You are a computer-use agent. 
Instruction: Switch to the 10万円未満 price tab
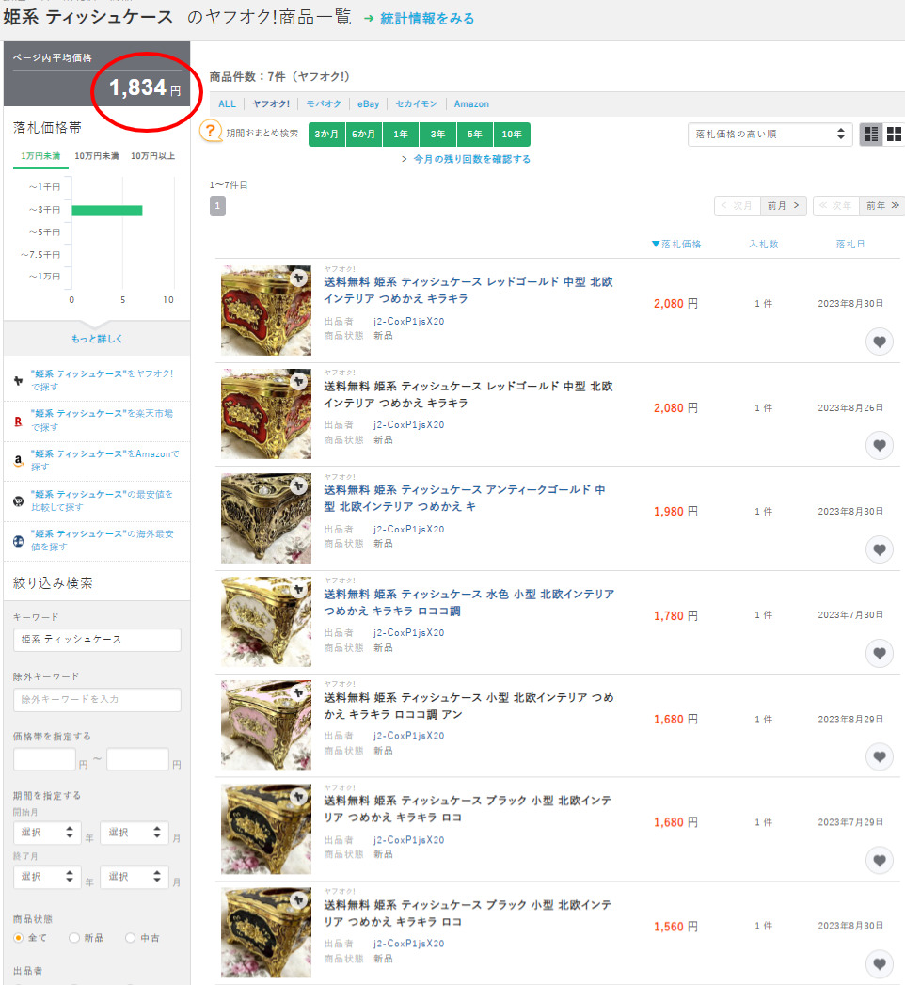[97, 156]
